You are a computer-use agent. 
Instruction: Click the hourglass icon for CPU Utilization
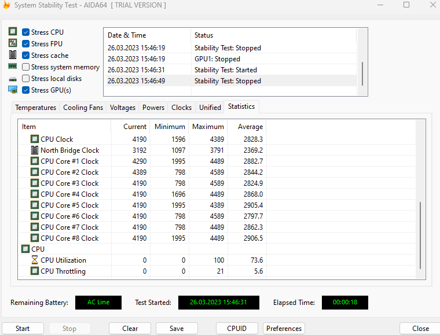point(35,260)
